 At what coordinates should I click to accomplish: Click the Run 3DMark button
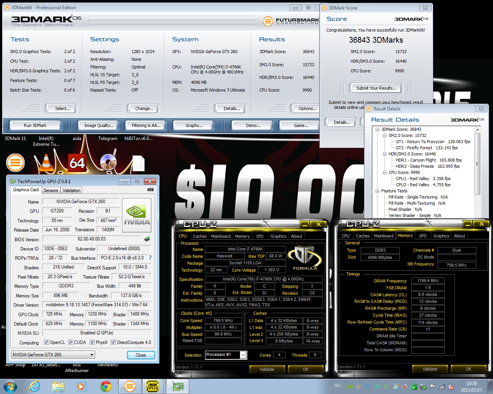(x=35, y=125)
